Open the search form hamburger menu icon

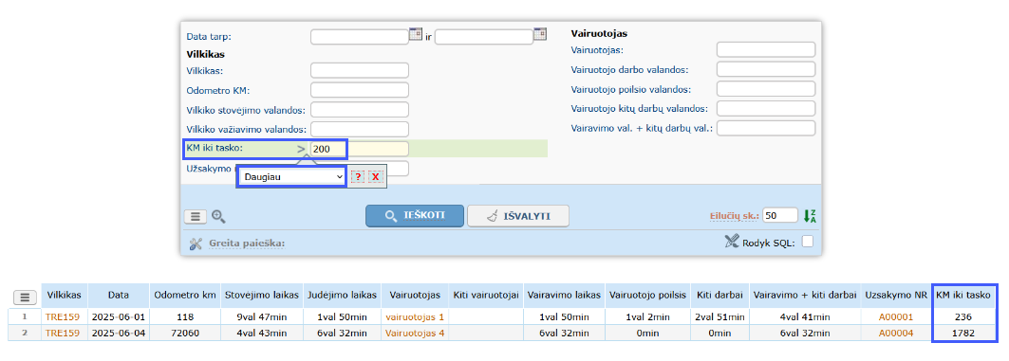[195, 217]
